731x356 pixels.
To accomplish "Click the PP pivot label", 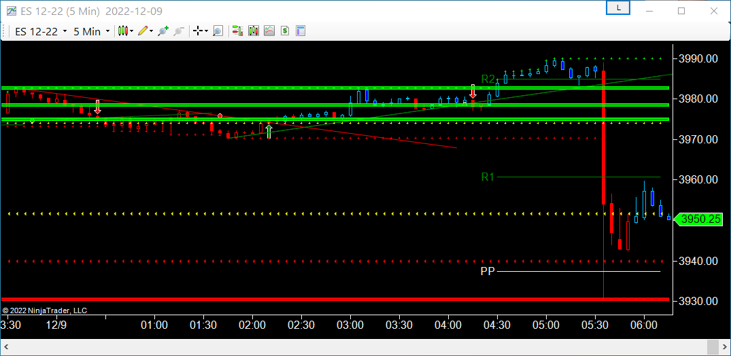I will click(x=487, y=272).
